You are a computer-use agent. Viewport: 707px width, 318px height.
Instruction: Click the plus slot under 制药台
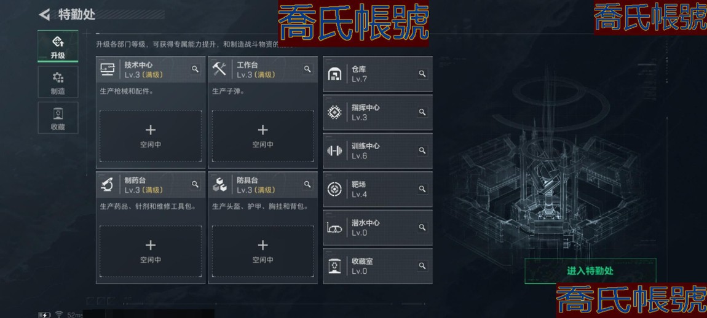click(151, 251)
